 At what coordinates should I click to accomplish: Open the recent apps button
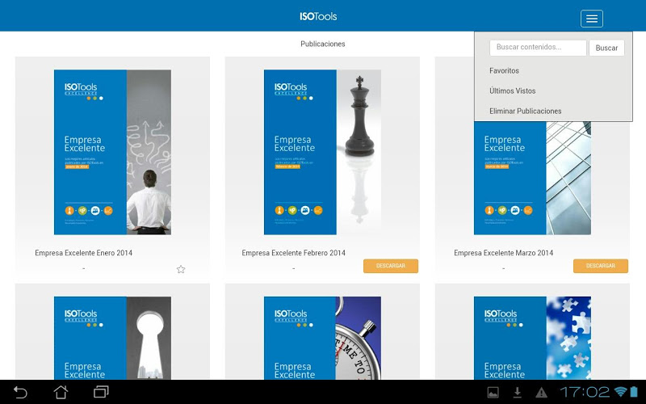(101, 392)
